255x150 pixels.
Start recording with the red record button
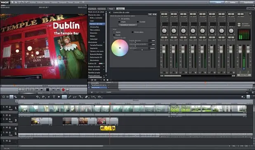coord(63,90)
